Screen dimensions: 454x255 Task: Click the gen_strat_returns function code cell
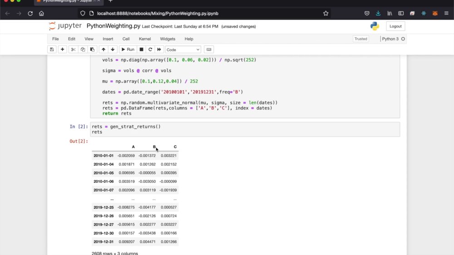click(x=245, y=87)
